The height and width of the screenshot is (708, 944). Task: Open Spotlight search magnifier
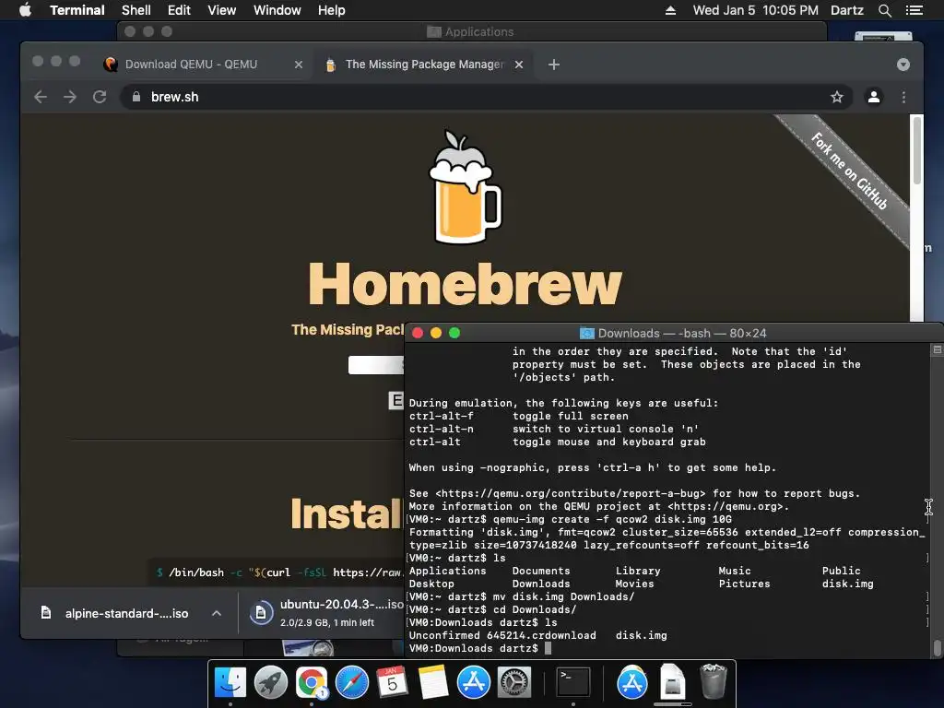pyautogui.click(x=884, y=10)
